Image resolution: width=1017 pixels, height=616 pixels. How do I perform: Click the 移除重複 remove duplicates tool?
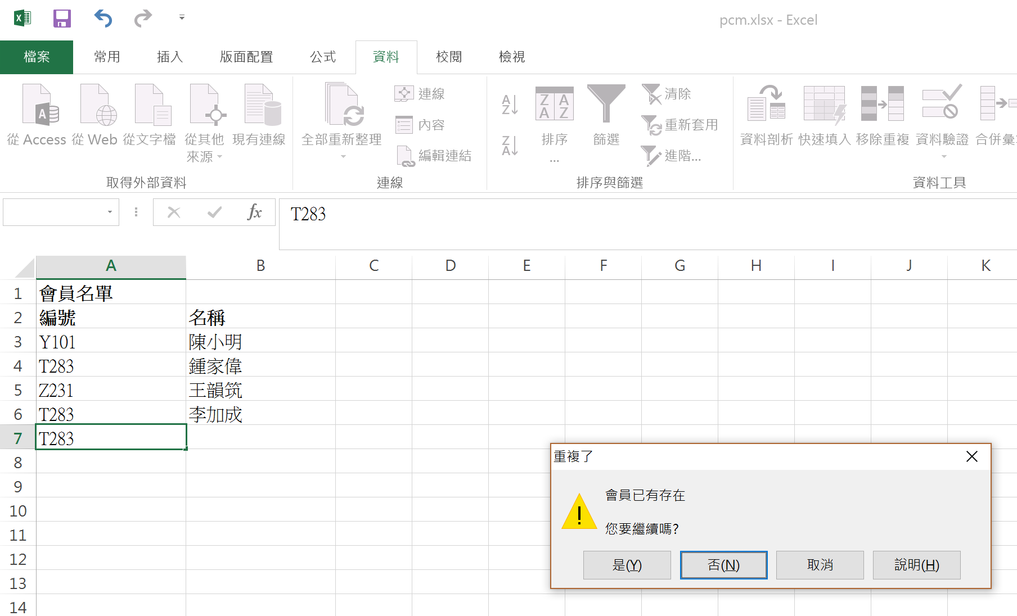[x=881, y=115]
